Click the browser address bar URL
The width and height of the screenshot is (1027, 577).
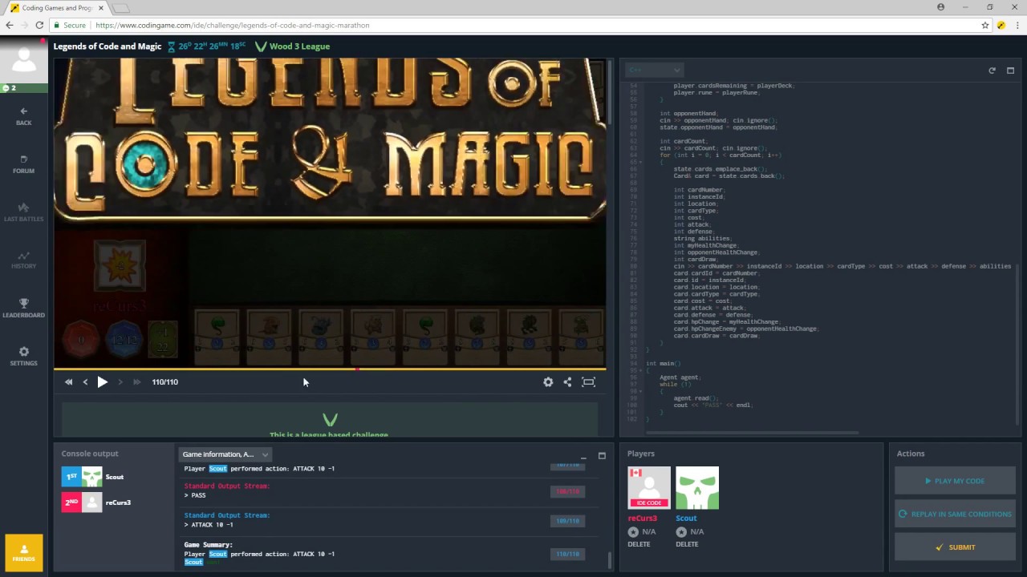[233, 25]
